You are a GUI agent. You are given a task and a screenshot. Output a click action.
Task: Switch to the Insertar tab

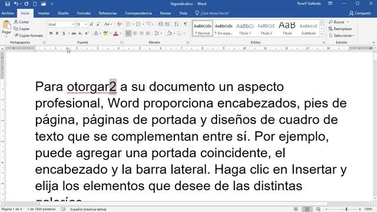[x=44, y=13]
